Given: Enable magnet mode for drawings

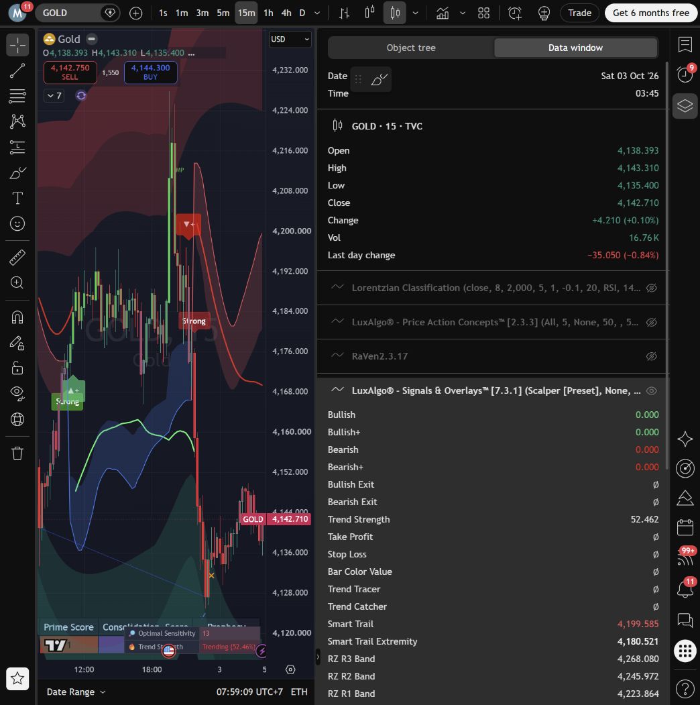Looking at the screenshot, I should [x=17, y=317].
